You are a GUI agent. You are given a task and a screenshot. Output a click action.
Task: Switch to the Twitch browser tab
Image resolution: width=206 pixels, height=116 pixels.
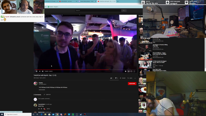tap(87, 1)
